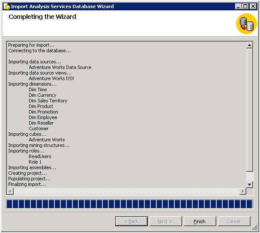Image resolution: width=260 pixels, height=233 pixels.
Task: Select the 'ReadUsers' role entry
Action: [40, 156]
